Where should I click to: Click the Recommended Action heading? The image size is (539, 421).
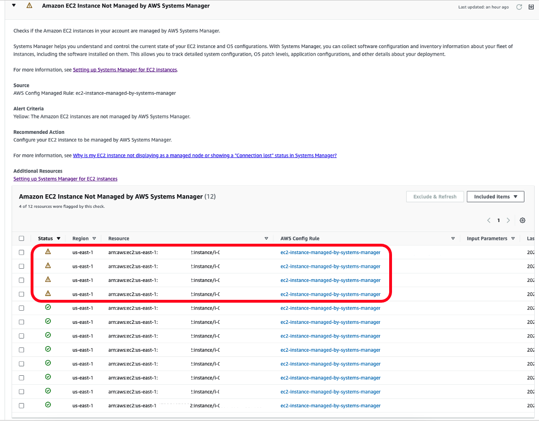(39, 132)
